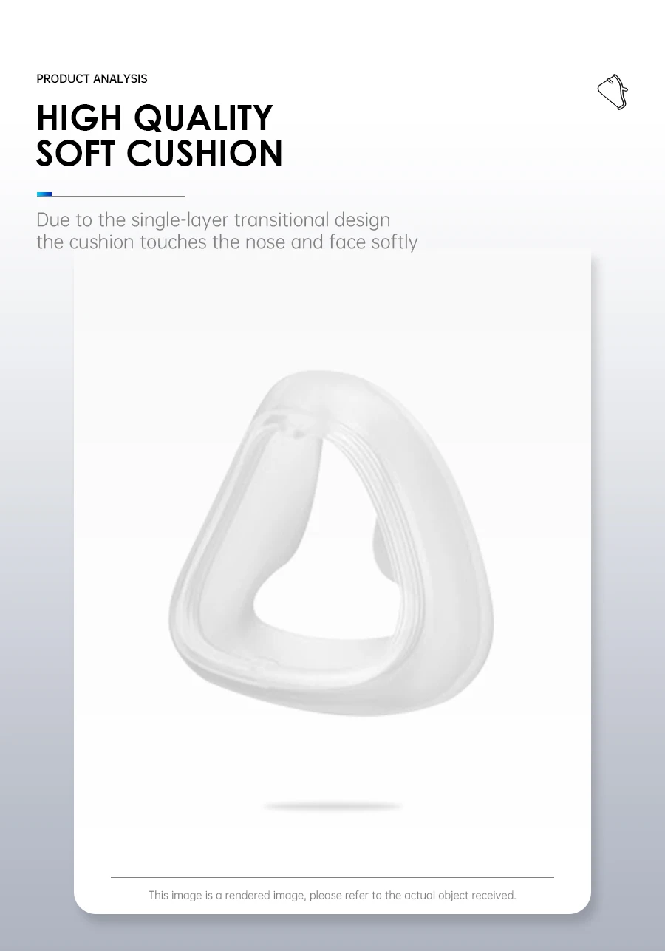Click the text 'Due to the single-layer transitional design'
Viewport: 665px width, 951px height.
pyautogui.click(x=213, y=220)
